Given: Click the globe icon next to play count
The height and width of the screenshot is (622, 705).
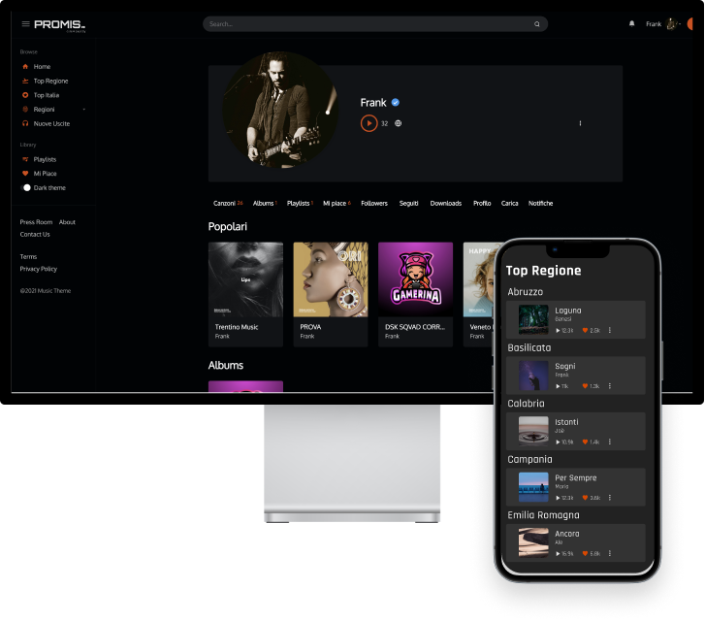Looking at the screenshot, I should click(x=399, y=123).
